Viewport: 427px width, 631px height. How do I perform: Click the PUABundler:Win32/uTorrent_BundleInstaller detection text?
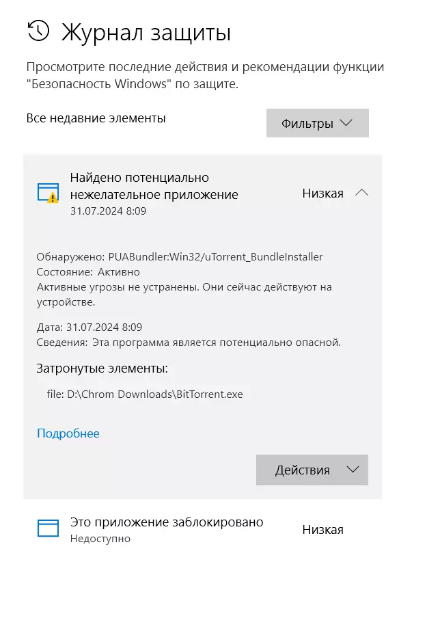[215, 257]
